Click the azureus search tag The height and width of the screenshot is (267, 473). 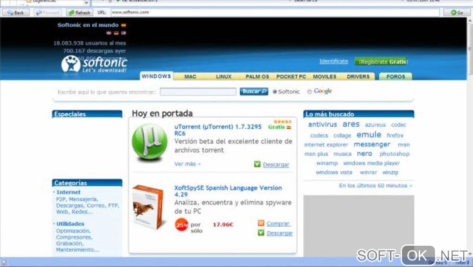[375, 124]
